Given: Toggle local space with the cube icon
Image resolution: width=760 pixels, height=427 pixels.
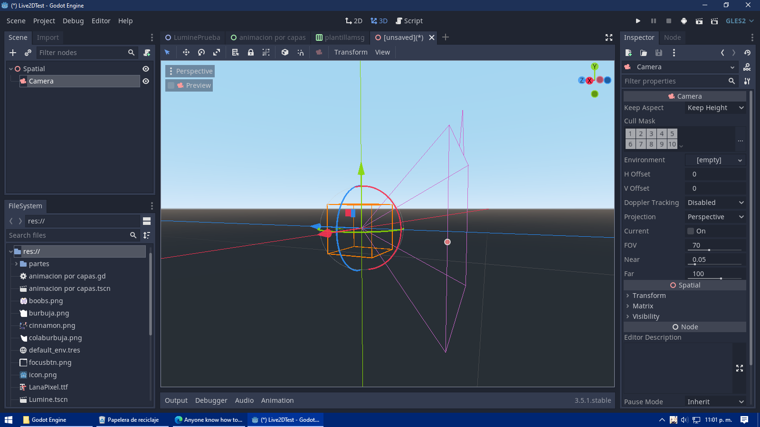Looking at the screenshot, I should pos(285,52).
